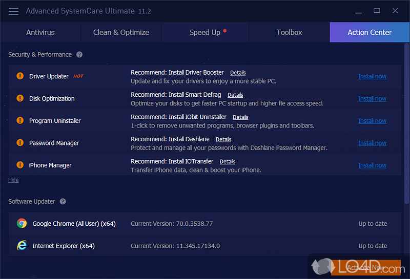Open Details for IObit Uninstaller
The image size is (410, 279).
(240, 117)
